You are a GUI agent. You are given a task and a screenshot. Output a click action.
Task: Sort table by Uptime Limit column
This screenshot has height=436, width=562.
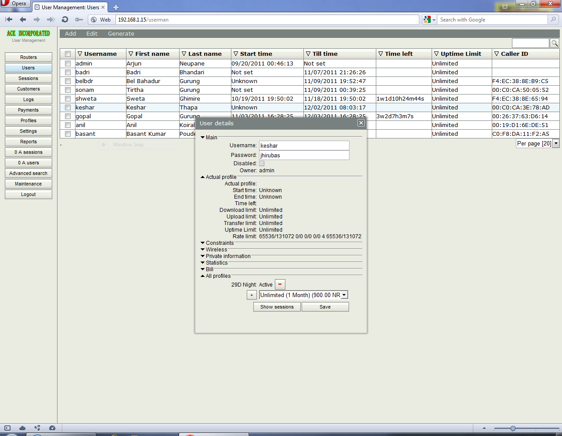(461, 54)
